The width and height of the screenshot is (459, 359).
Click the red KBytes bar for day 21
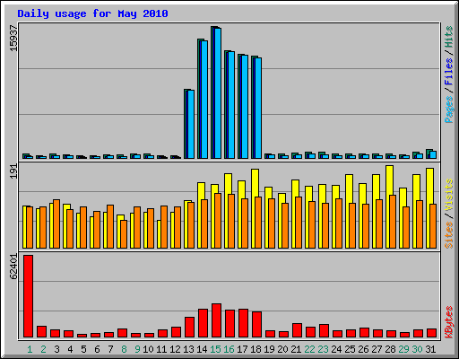pos(298,330)
